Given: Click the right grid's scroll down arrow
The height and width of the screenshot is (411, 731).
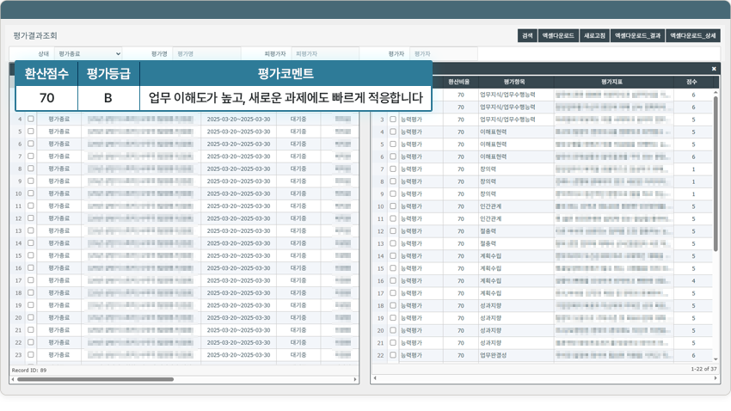Looking at the screenshot, I should pos(716,359).
